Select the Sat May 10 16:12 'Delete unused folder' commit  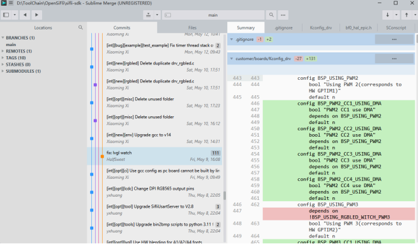click(155, 120)
